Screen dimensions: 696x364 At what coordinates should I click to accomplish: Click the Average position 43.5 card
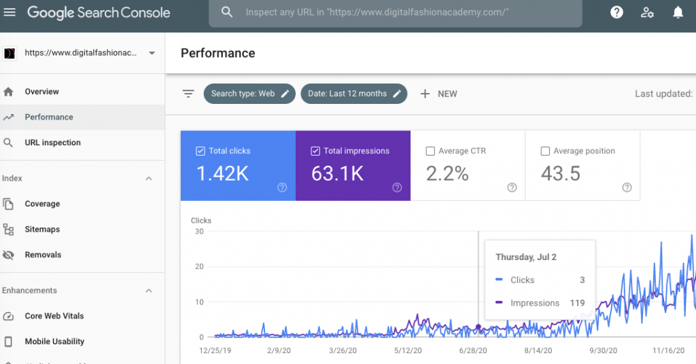point(582,166)
